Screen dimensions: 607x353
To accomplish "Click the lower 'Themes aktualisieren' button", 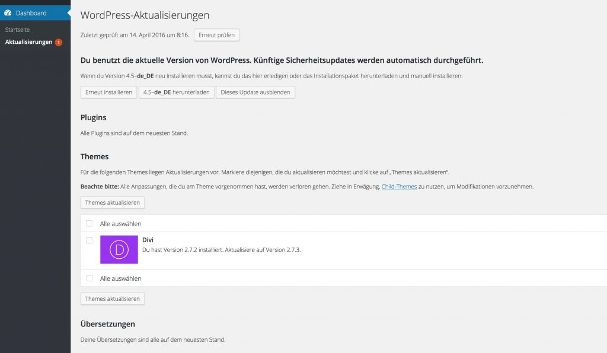I will pos(113,299).
